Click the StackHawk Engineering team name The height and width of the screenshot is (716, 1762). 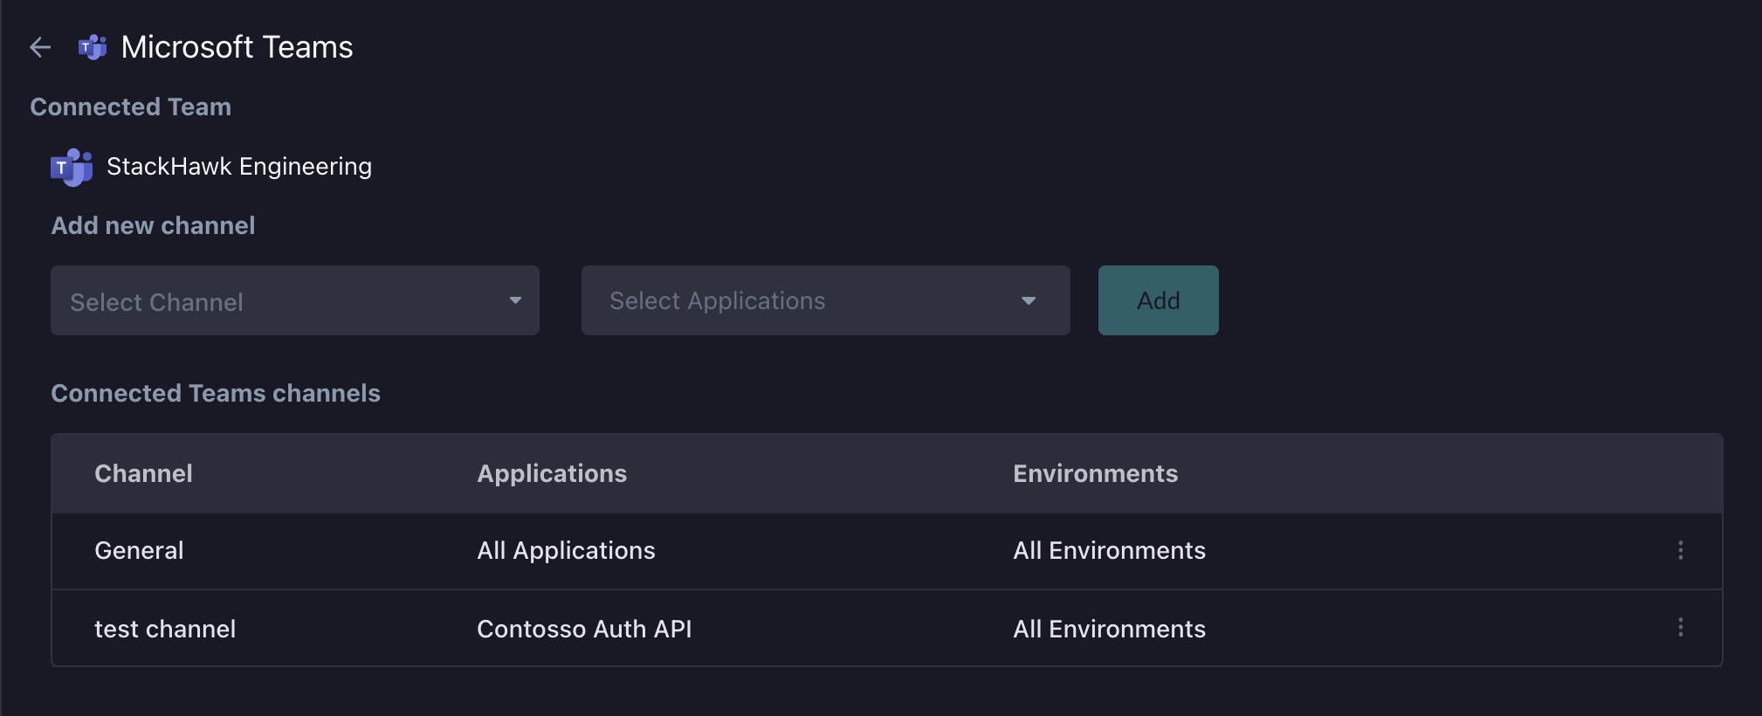tap(239, 167)
